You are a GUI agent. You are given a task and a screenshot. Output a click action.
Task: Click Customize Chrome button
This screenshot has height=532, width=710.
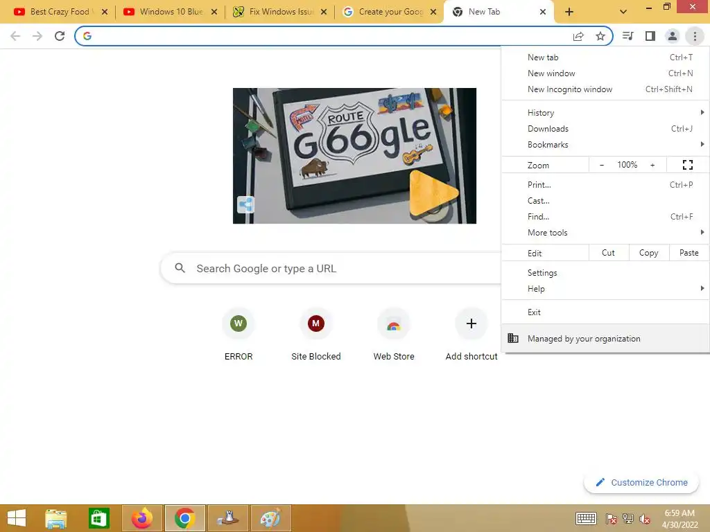[641, 482]
